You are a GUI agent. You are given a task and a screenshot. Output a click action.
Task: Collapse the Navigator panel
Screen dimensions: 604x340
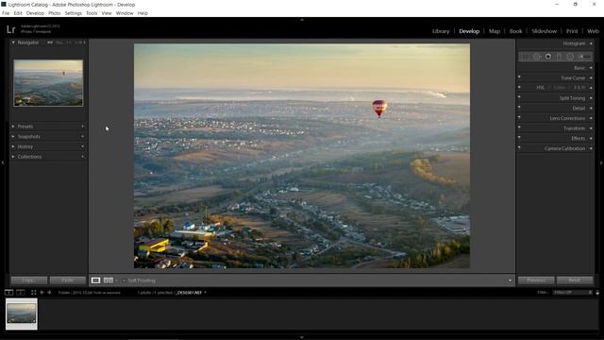13,42
